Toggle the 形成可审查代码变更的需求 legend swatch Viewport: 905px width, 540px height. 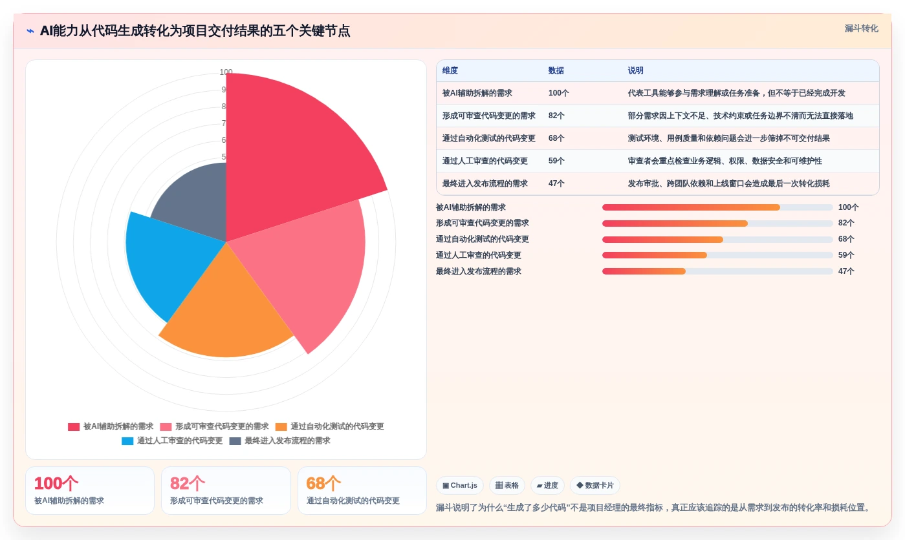tap(166, 427)
